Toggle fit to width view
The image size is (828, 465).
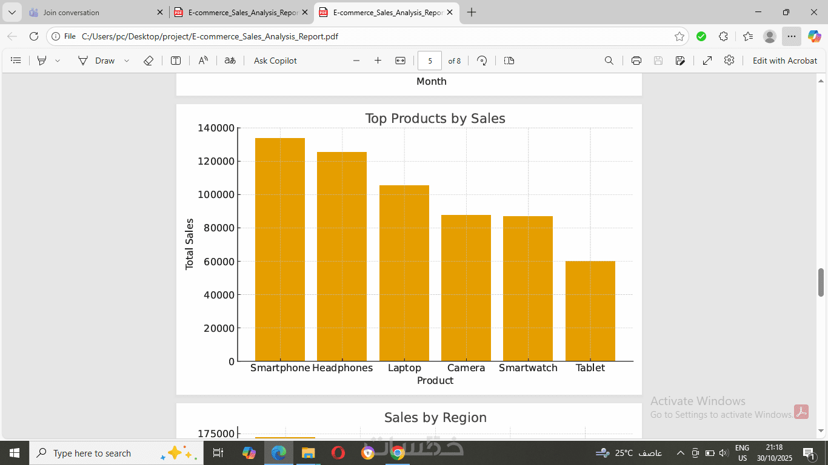tap(400, 61)
